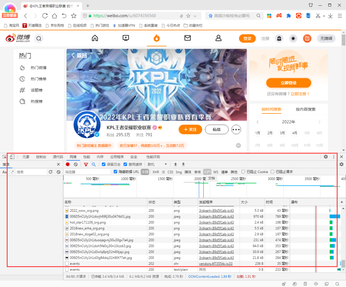Open the Weibo messages envelope icon
Image resolution: width=346 pixels, height=287 pixels.
pyautogui.click(x=187, y=38)
